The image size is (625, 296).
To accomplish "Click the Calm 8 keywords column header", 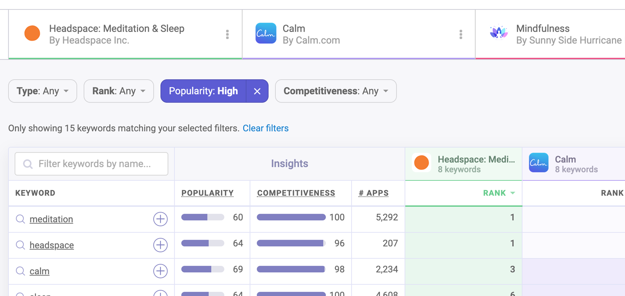I will [x=574, y=164].
